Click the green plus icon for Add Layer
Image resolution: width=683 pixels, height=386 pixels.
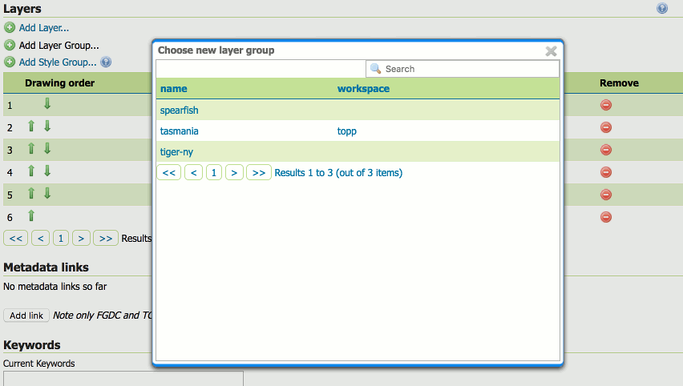tap(10, 28)
